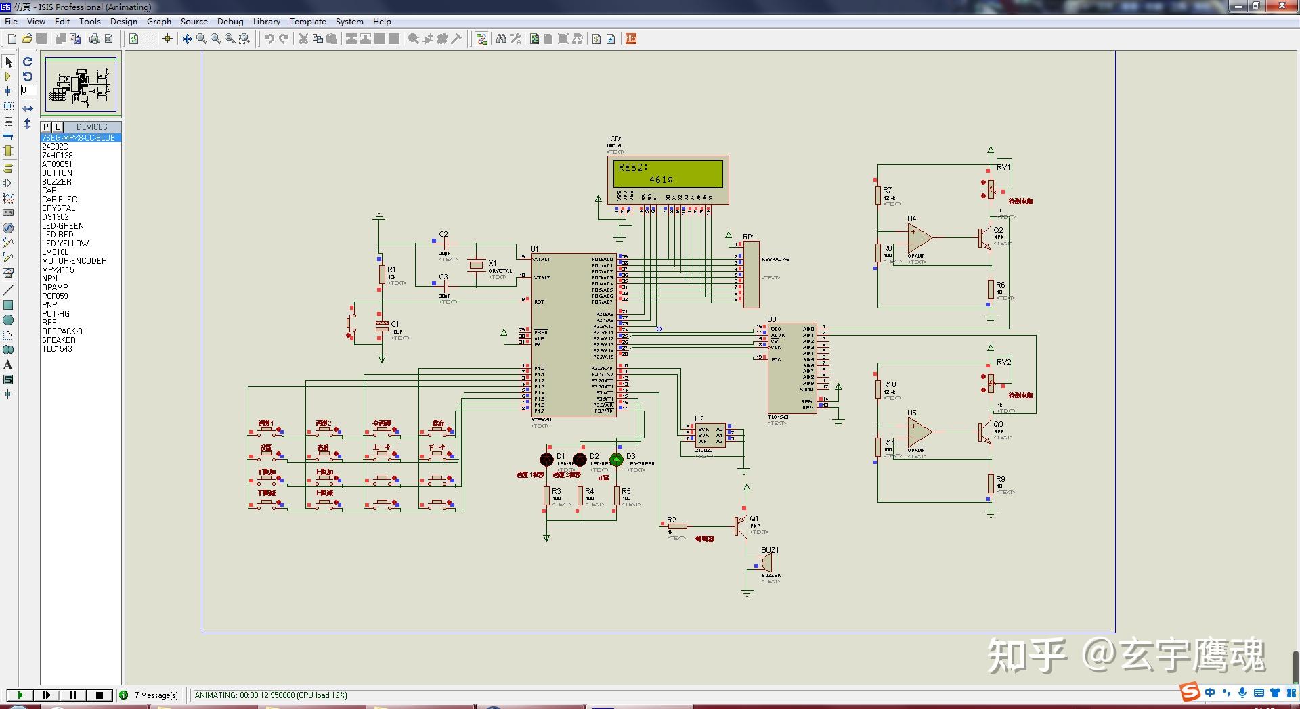Select the Buses mode tool
Viewport: 1300px width, 709px height.
8,135
